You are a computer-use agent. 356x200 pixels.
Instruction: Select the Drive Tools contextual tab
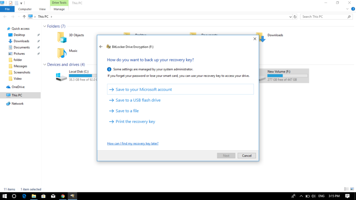(x=59, y=3)
